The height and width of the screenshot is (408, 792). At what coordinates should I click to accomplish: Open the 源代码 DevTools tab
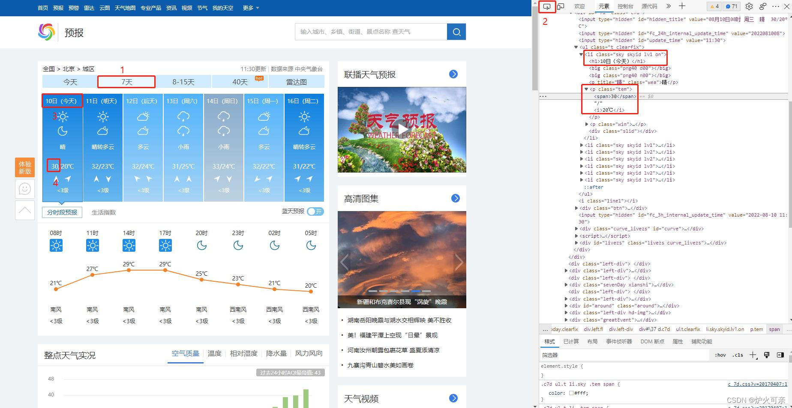point(649,6)
